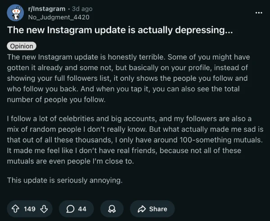This screenshot has width=270, height=221.
Task: Click the line "This update is seriously annoying."
Action: (65, 180)
